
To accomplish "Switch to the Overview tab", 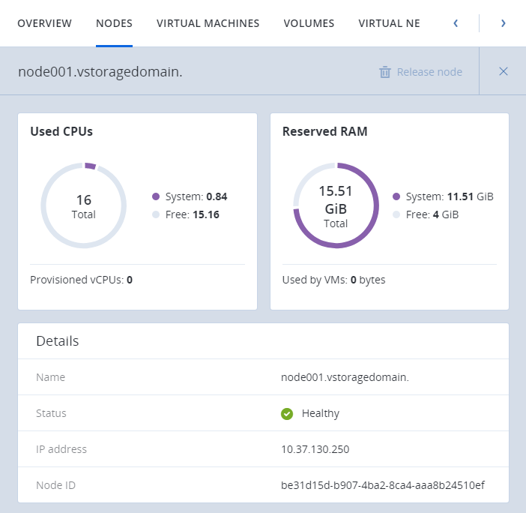I will click(x=44, y=23).
